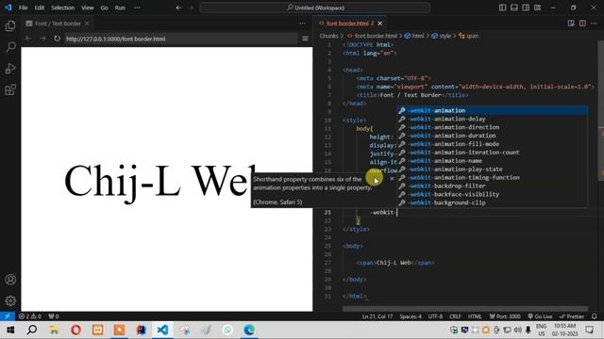Image resolution: width=604 pixels, height=339 pixels.
Task: Open more actions for the code editor group
Action: (x=594, y=24)
